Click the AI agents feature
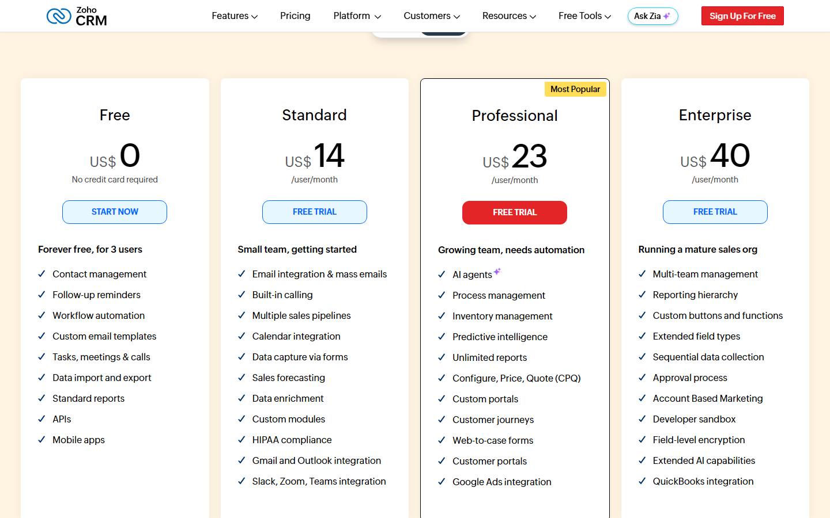The width and height of the screenshot is (830, 518). tap(472, 275)
